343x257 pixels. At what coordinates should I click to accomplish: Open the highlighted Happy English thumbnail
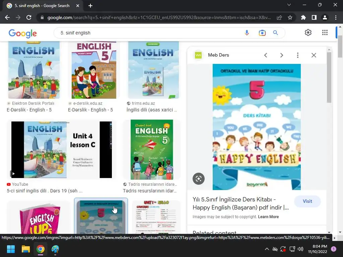tap(101, 217)
